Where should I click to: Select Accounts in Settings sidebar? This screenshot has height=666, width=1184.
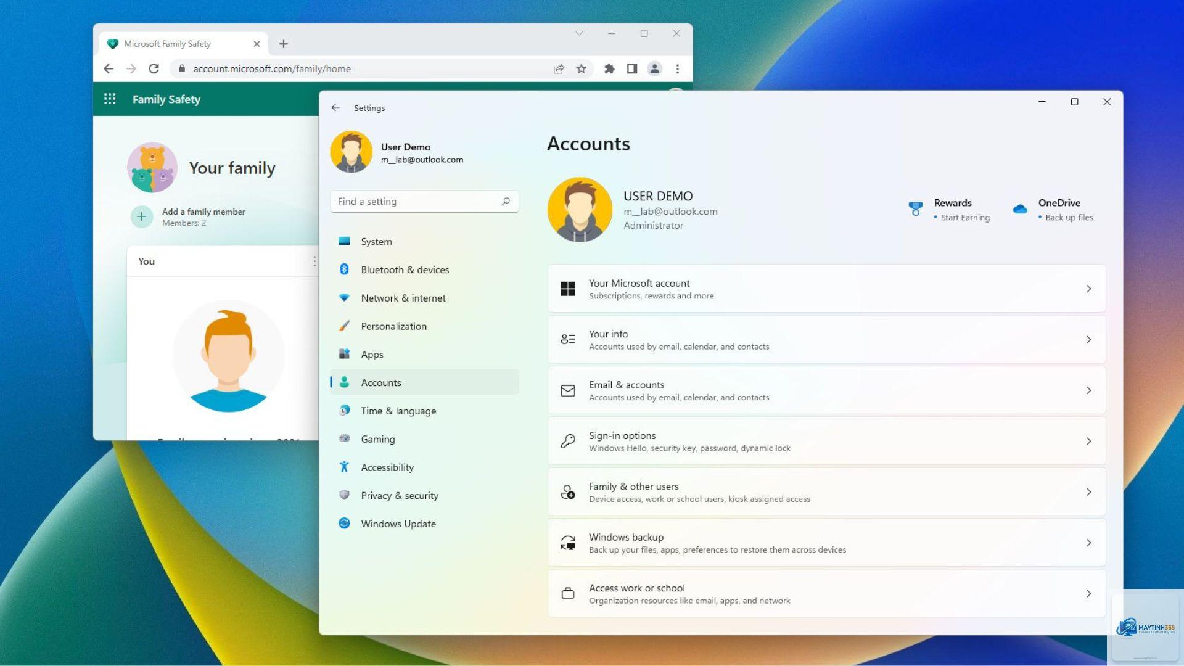(424, 382)
